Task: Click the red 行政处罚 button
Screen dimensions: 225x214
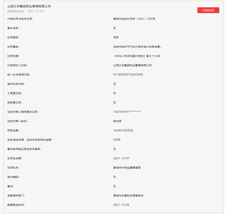Action: (x=208, y=10)
